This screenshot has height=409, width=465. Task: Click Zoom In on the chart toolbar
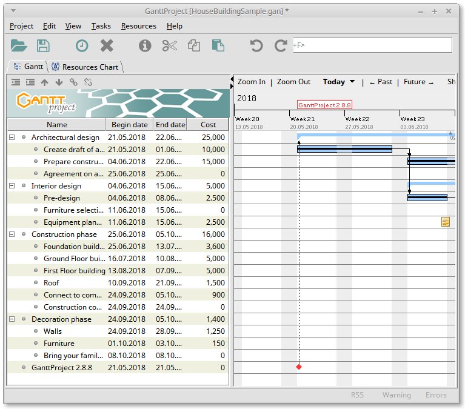point(252,82)
